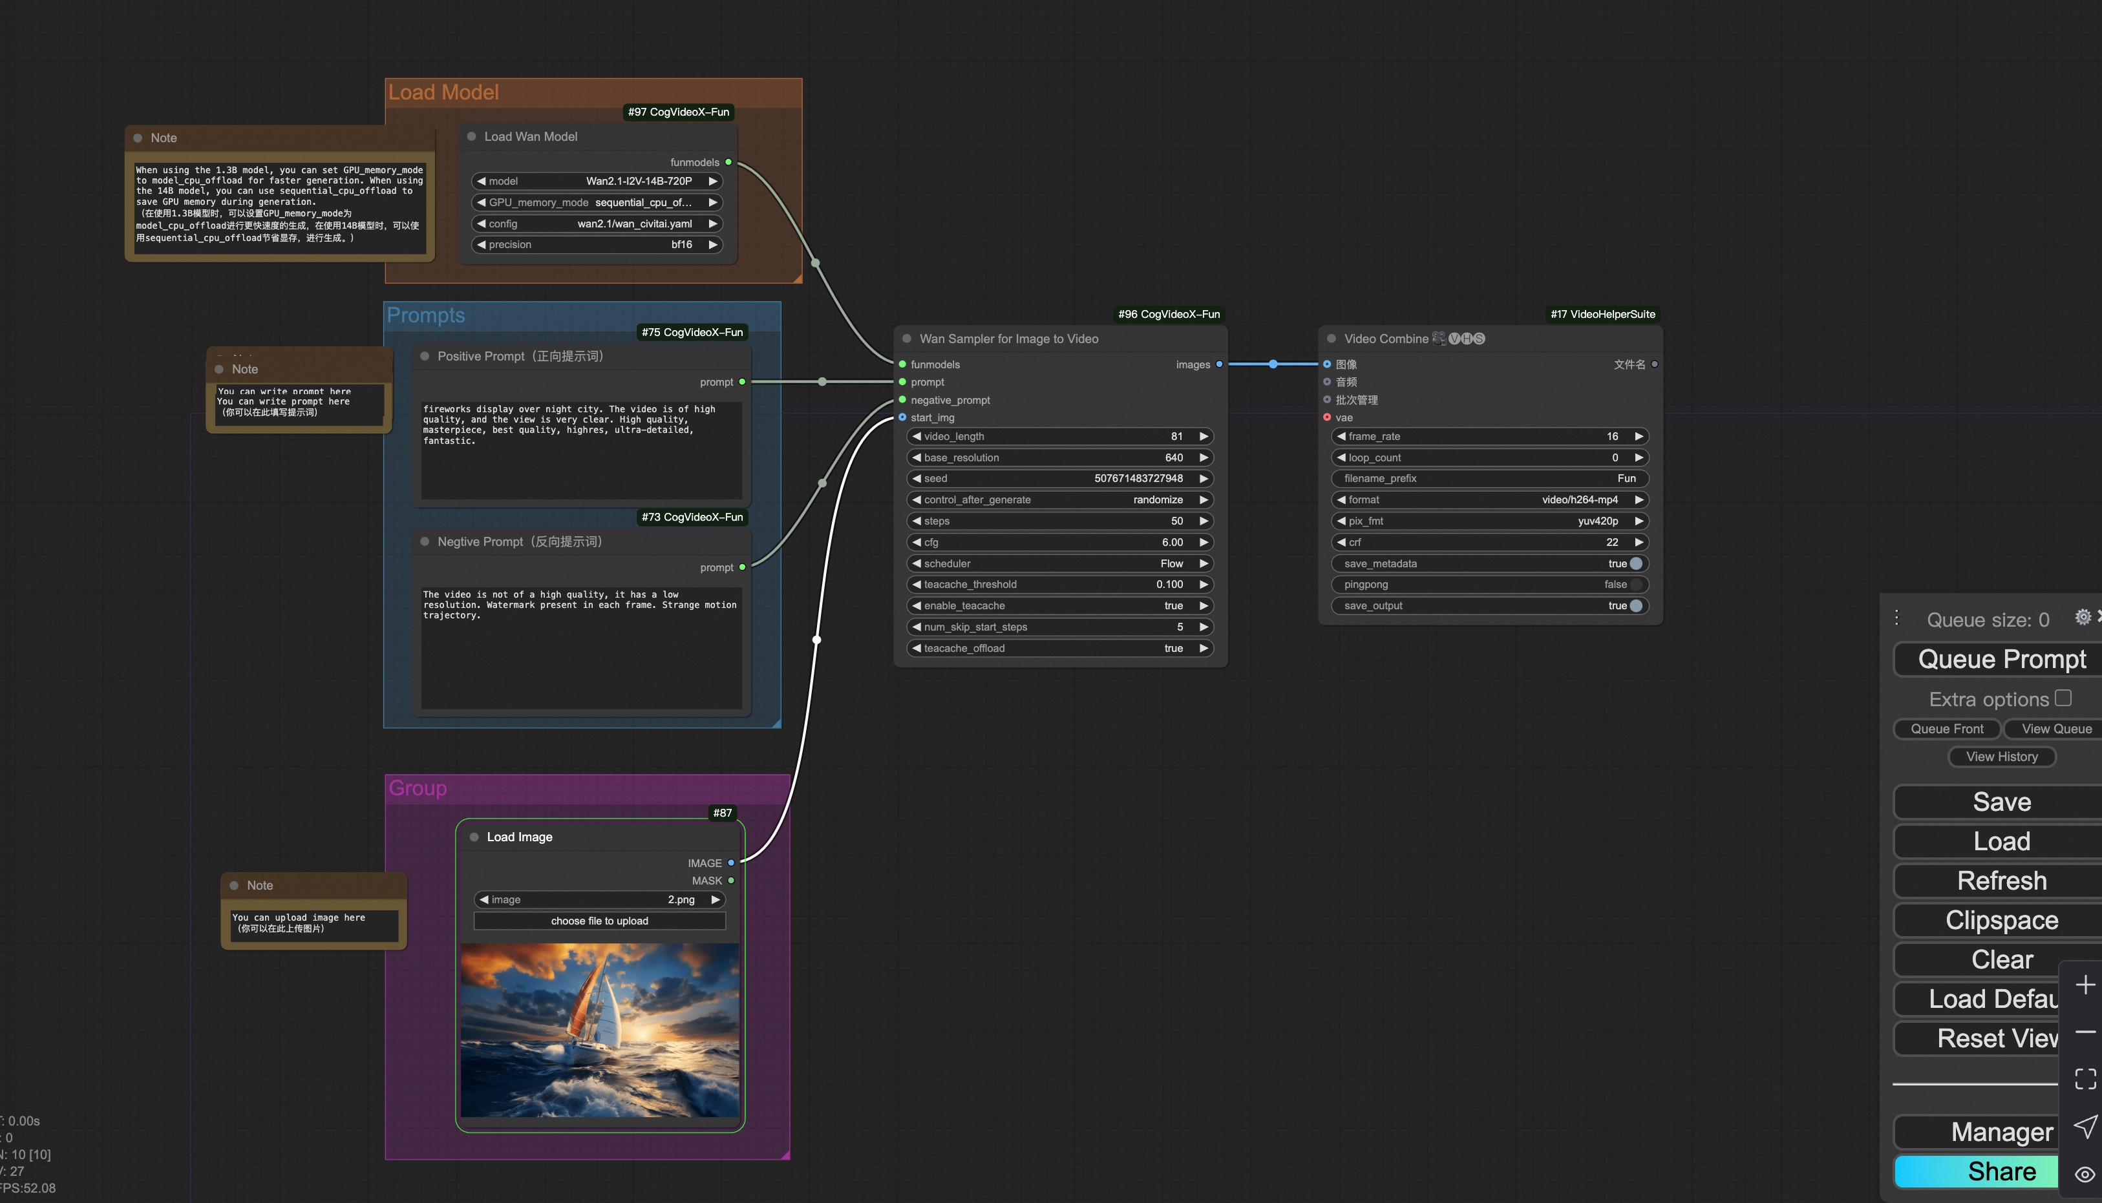Open settings via the gear icon near Queue size
The image size is (2102, 1203).
click(x=2082, y=617)
